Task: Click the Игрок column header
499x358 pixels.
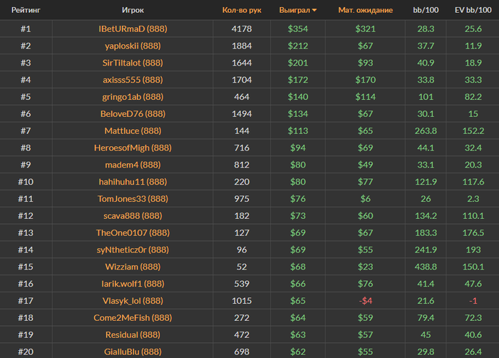Action: [133, 10]
